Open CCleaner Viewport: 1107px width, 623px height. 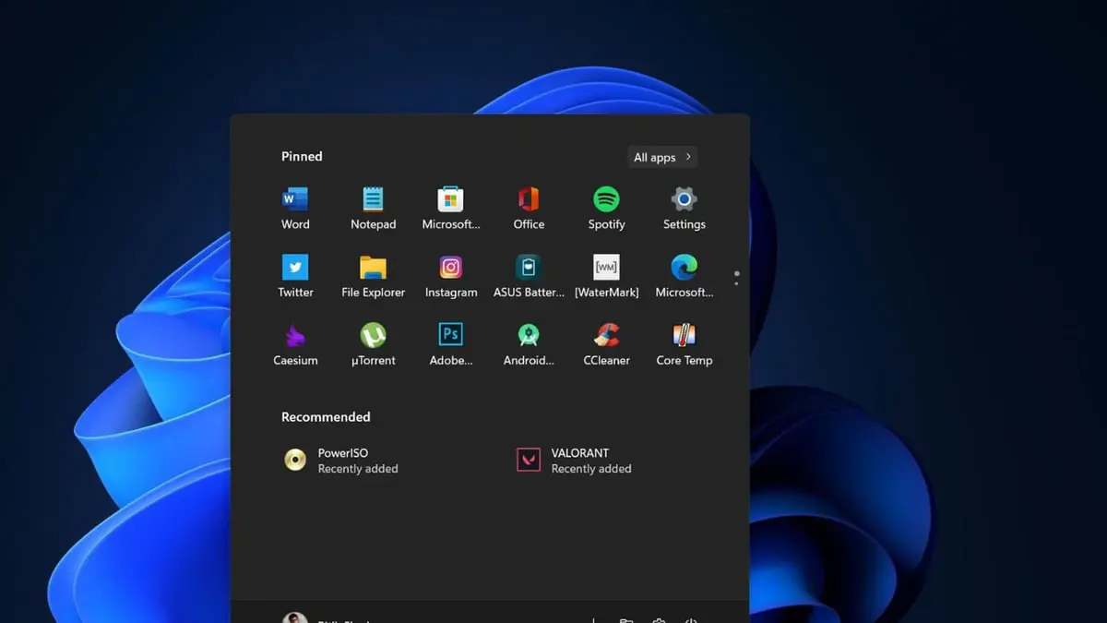606,336
